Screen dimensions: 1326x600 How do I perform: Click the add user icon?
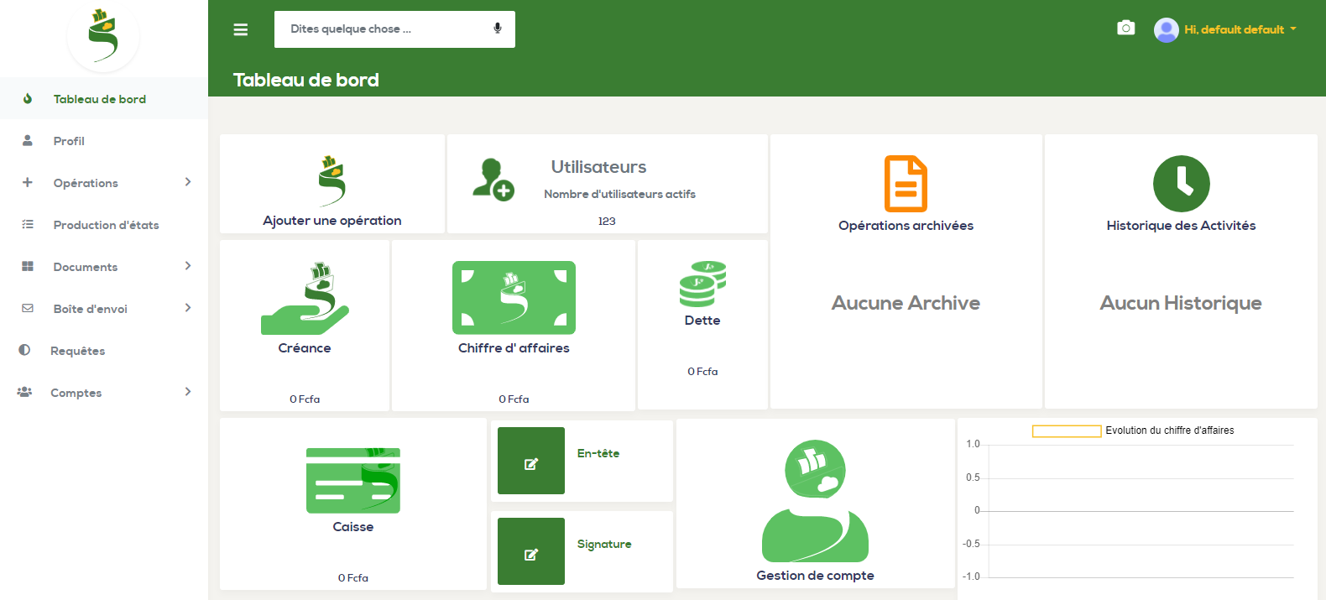[493, 180]
